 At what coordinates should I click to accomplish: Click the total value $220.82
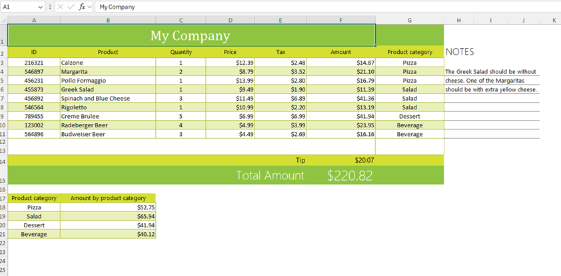pos(350,175)
